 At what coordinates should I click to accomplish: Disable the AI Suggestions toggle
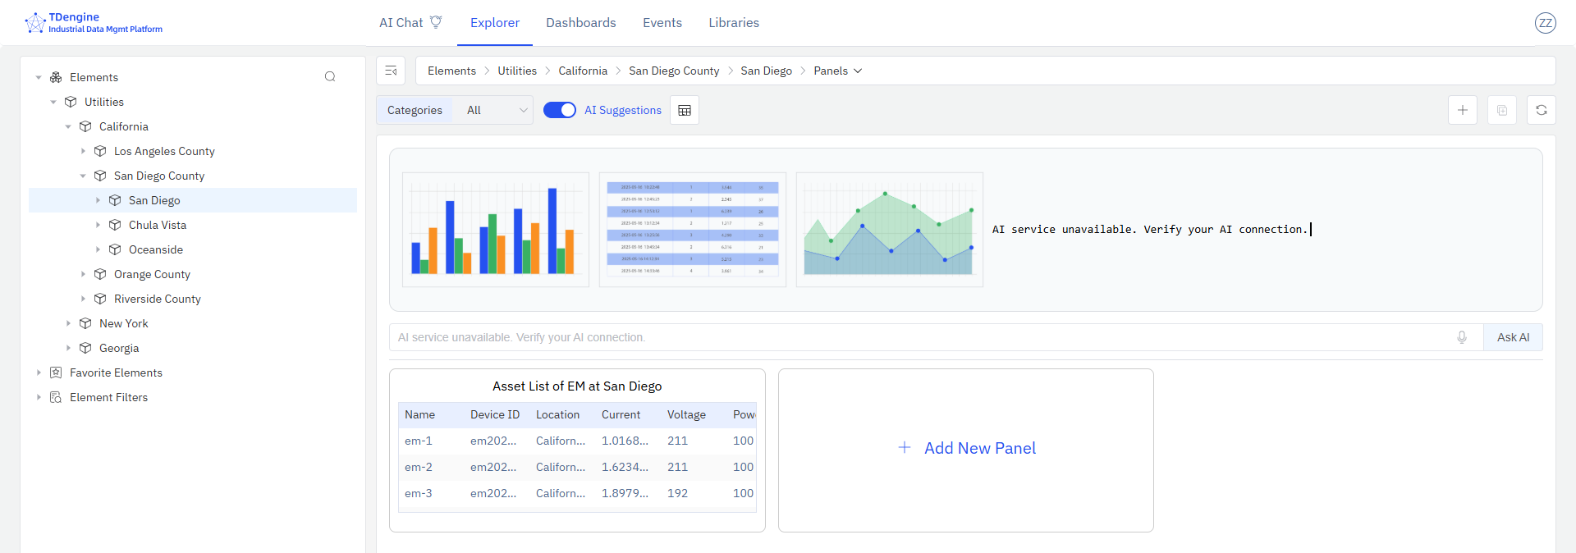(560, 110)
